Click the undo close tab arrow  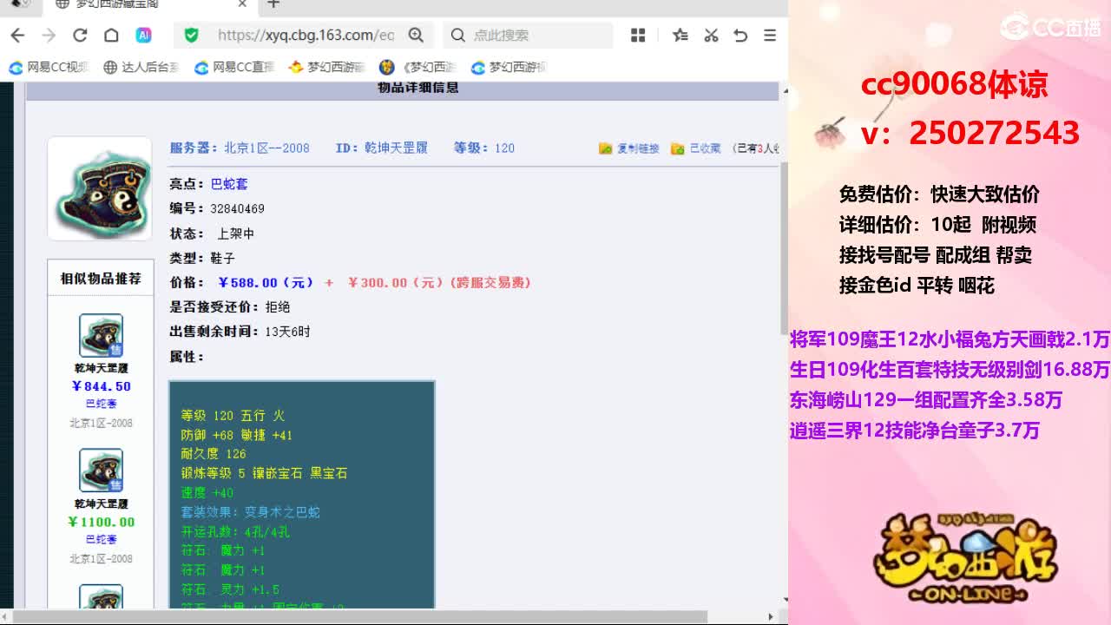coord(740,35)
